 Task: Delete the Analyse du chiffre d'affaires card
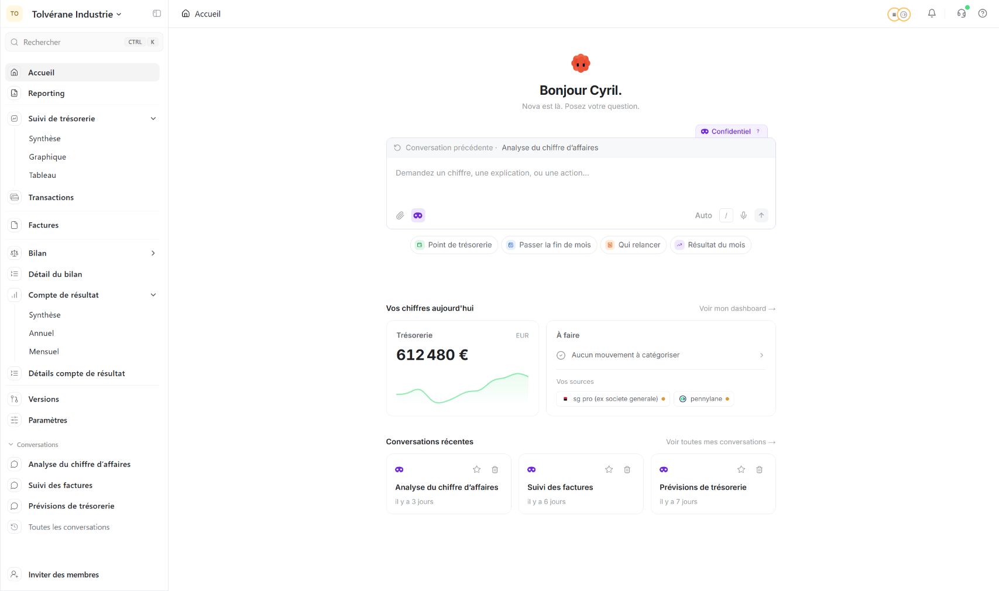495,469
